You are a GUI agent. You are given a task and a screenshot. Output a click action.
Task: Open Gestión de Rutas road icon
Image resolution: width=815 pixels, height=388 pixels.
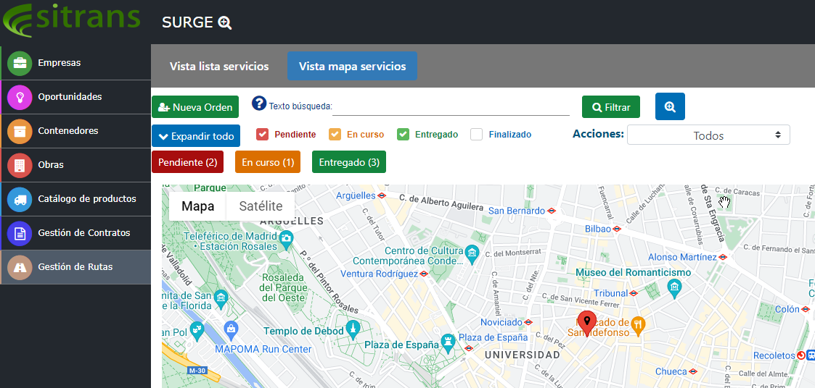tap(20, 267)
